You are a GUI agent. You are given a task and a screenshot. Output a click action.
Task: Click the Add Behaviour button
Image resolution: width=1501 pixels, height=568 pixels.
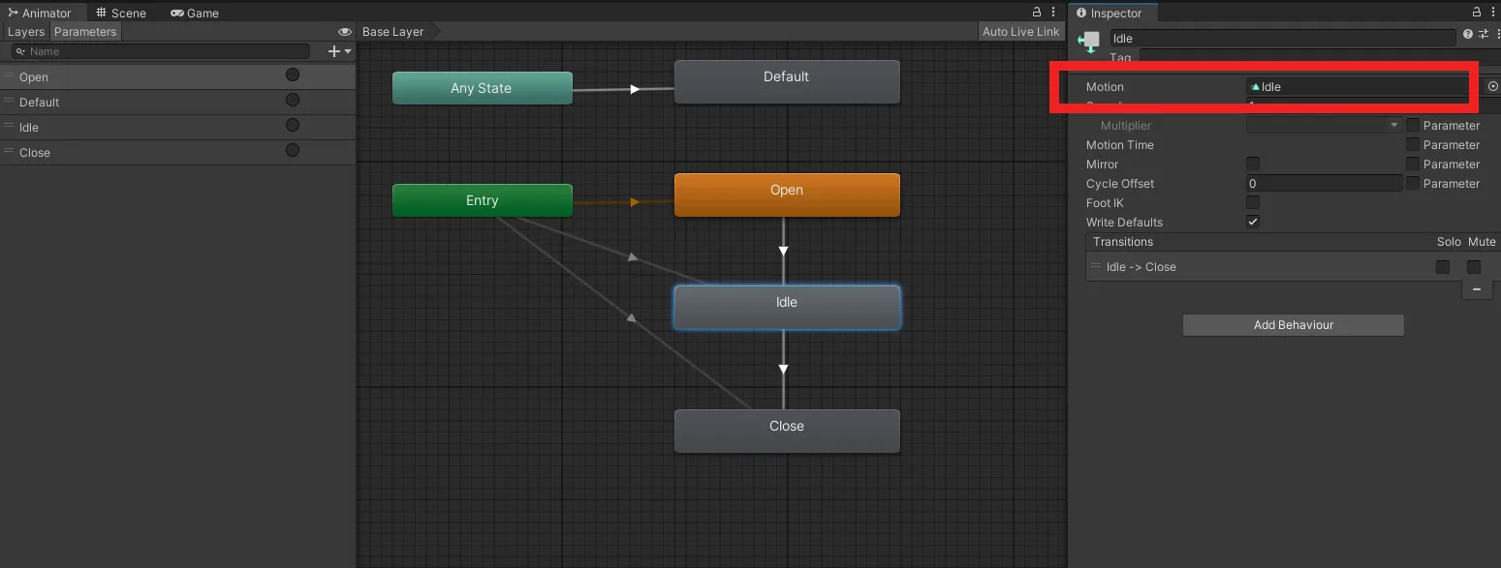[x=1293, y=325]
